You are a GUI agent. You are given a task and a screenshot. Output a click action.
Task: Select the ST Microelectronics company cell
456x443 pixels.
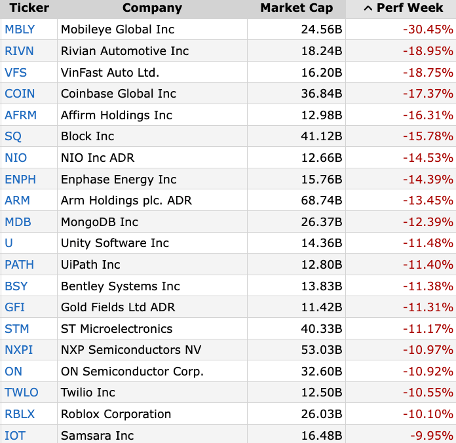point(153,329)
